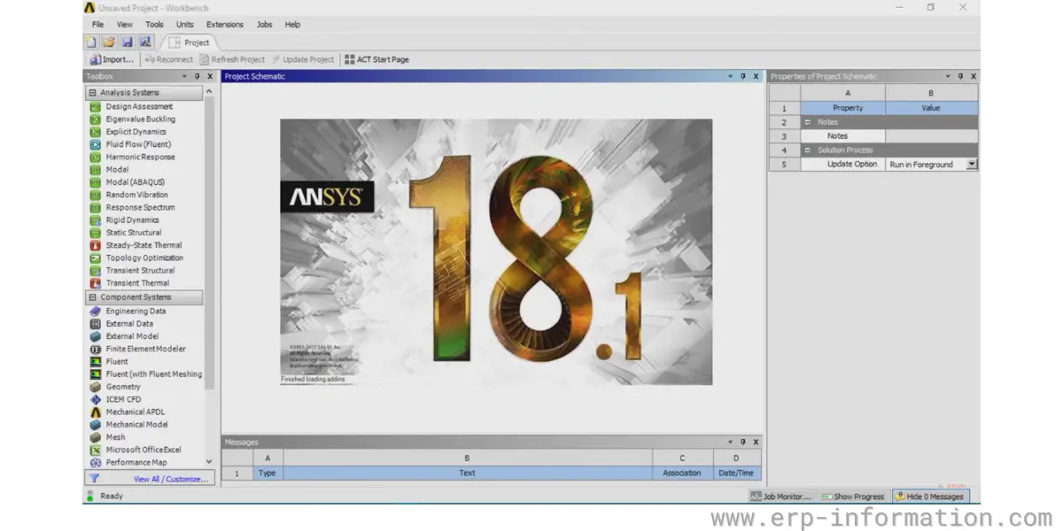The width and height of the screenshot is (1063, 531).
Task: Pin the Project Schematic panel
Action: (742, 76)
